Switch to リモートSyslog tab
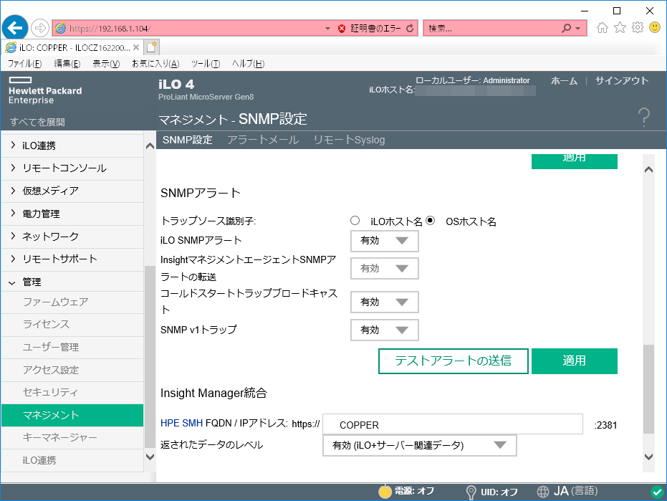667x501 pixels. point(349,140)
